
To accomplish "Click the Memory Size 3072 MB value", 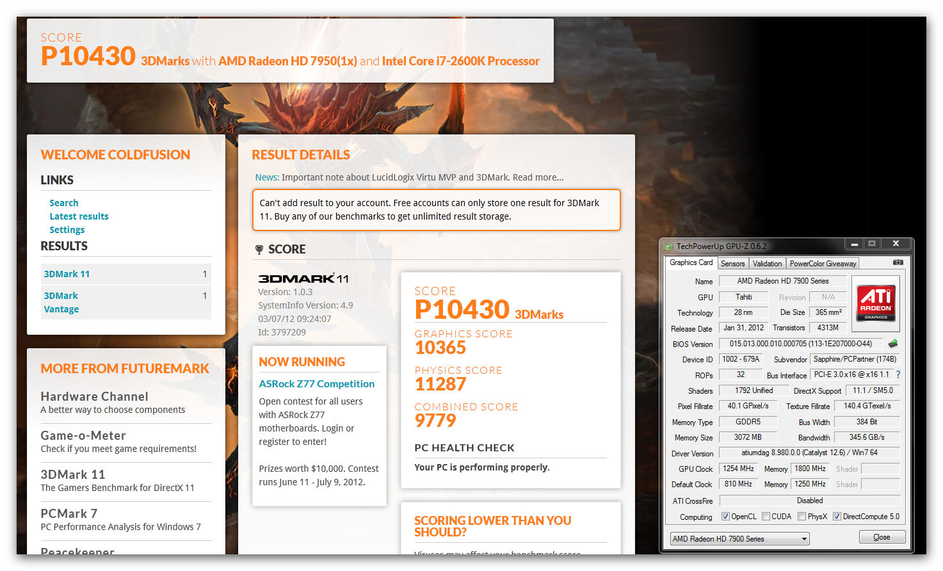I will tap(747, 437).
